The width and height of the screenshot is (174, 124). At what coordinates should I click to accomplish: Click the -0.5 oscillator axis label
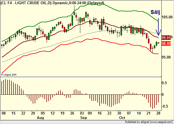click(165, 106)
